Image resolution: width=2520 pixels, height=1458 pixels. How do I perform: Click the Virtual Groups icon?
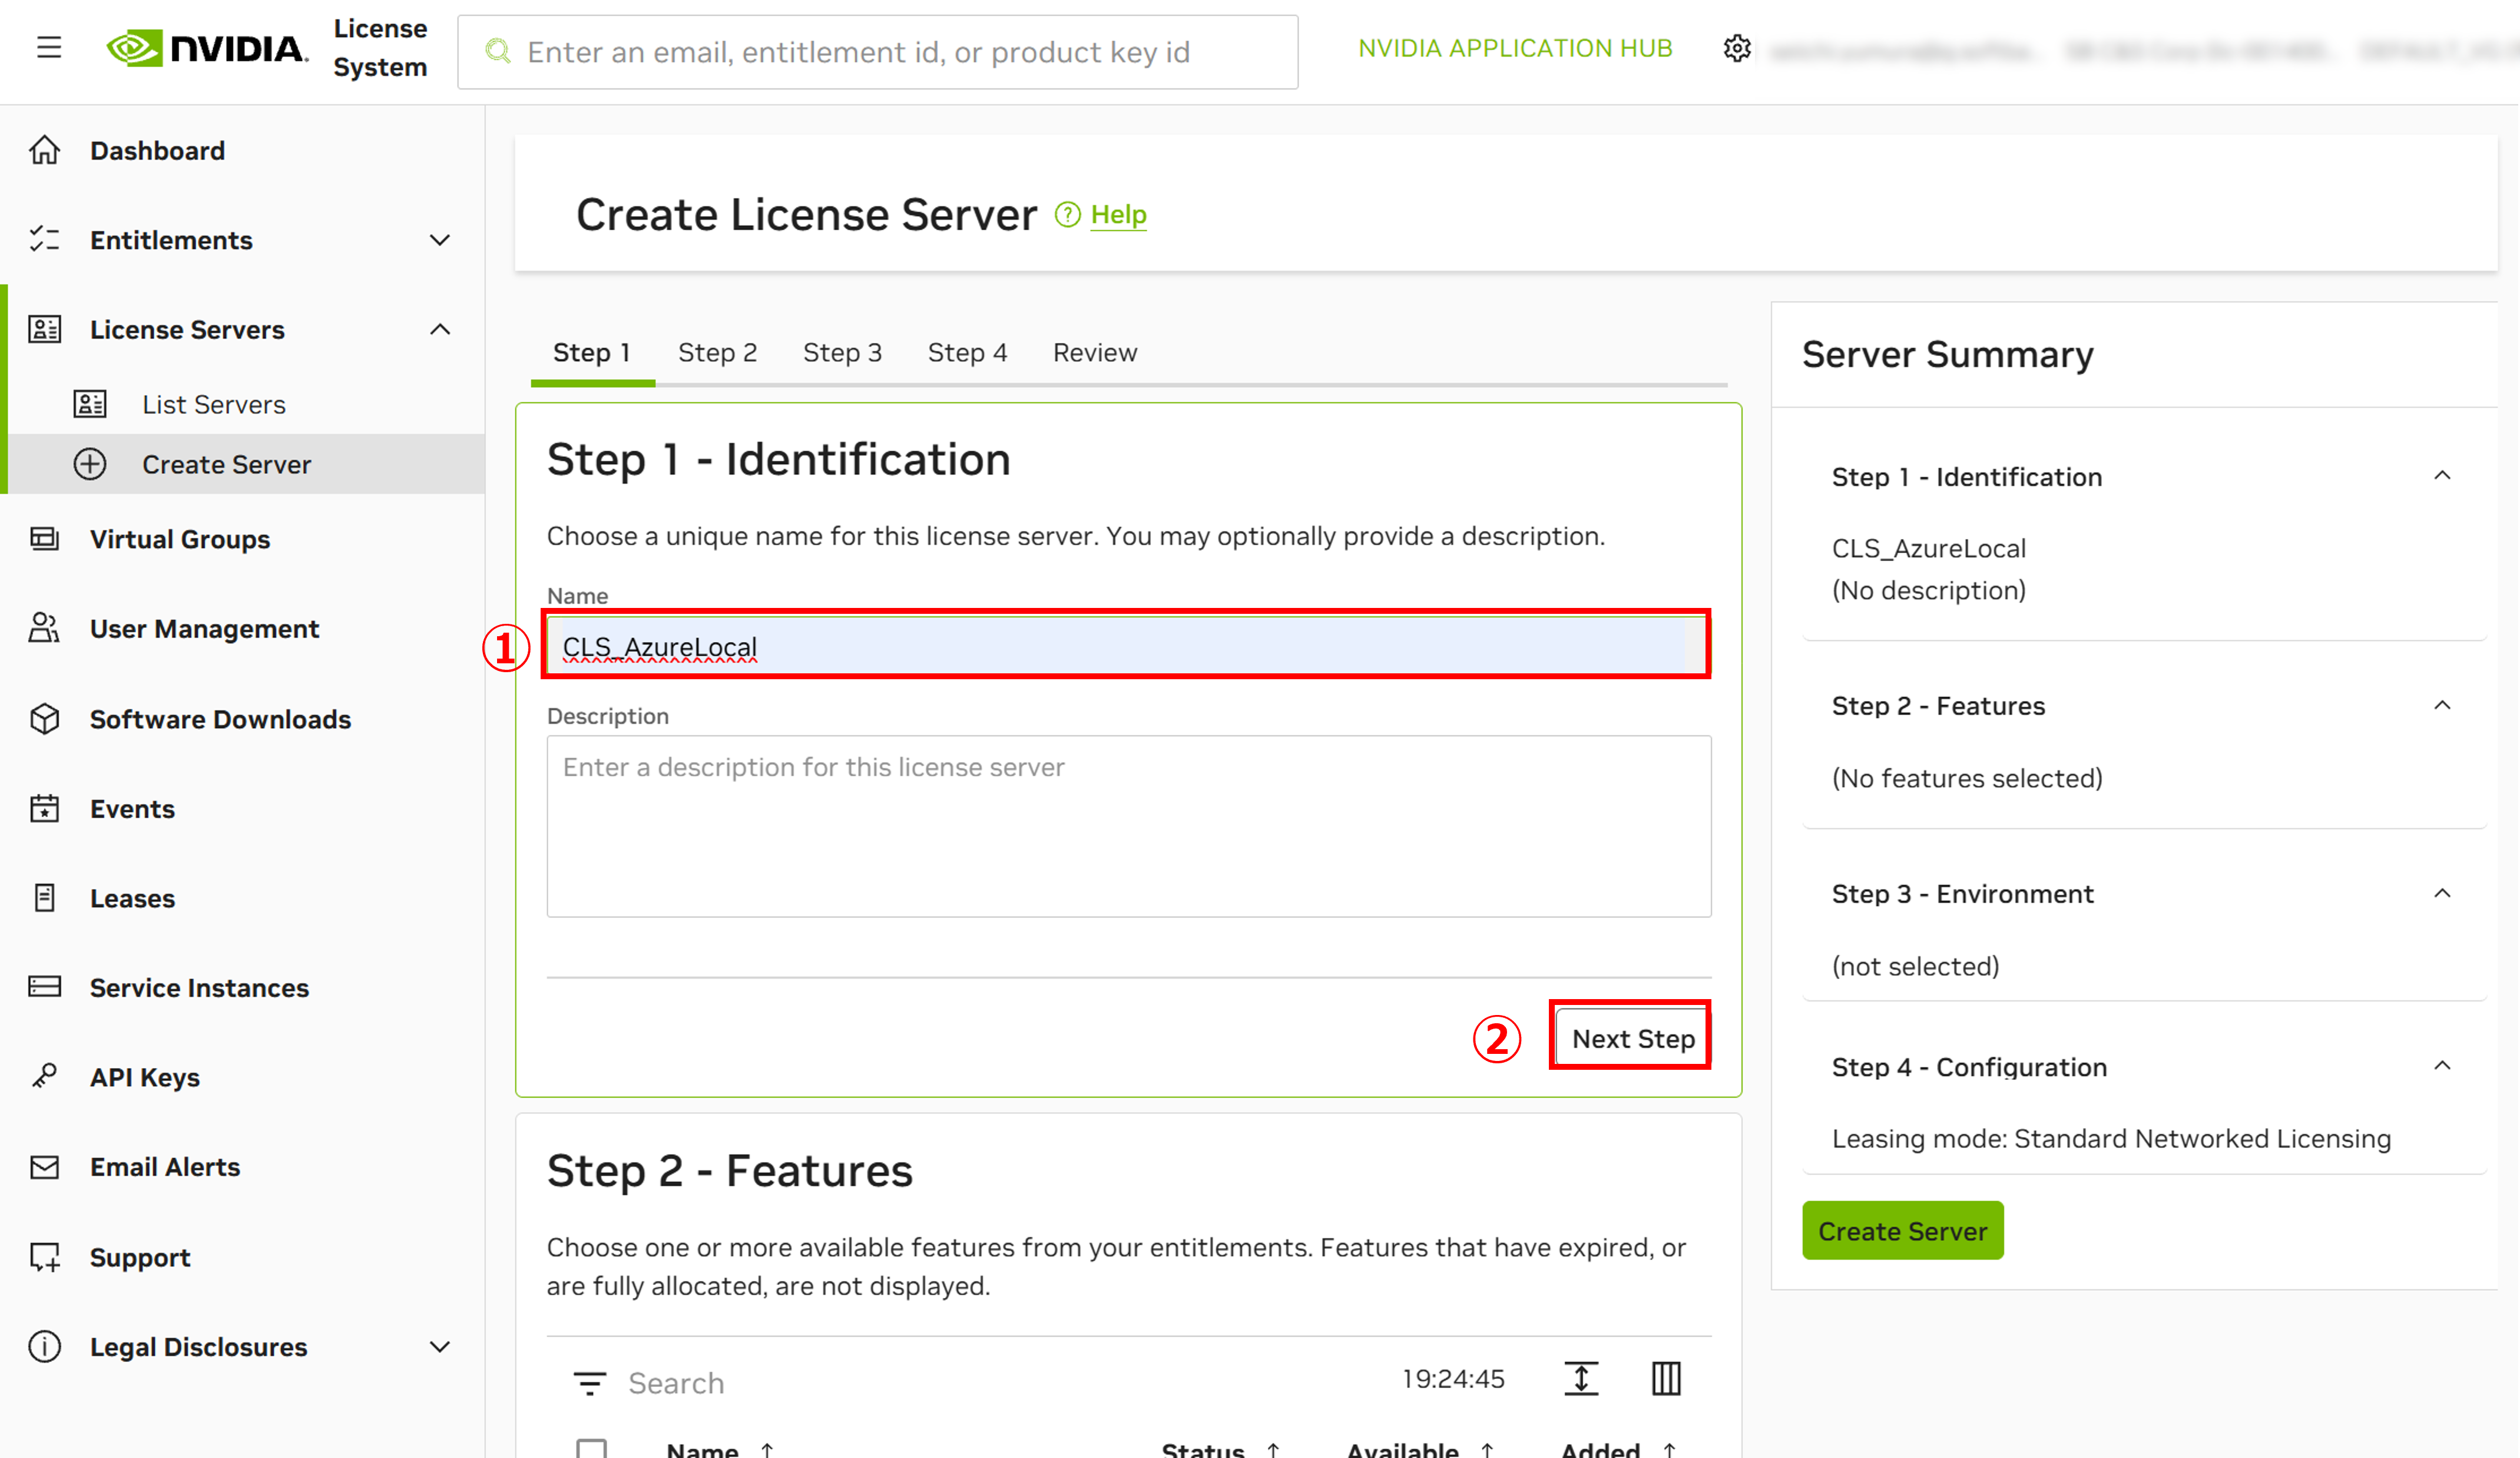pyautogui.click(x=45, y=539)
